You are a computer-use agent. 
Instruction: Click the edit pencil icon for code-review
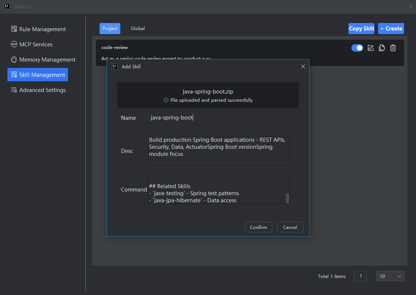coord(371,48)
